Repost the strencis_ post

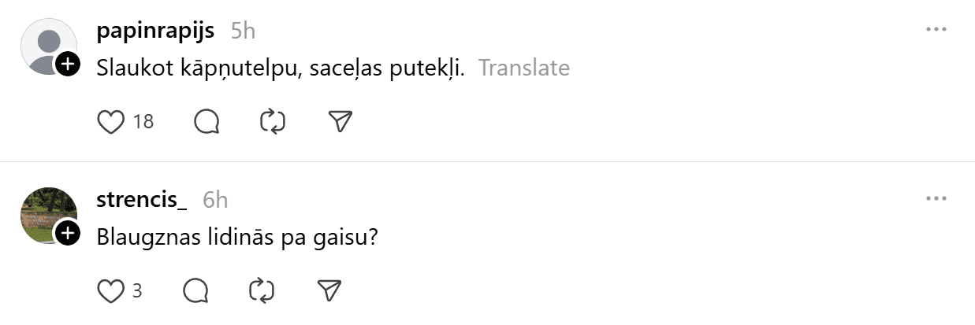point(261,290)
